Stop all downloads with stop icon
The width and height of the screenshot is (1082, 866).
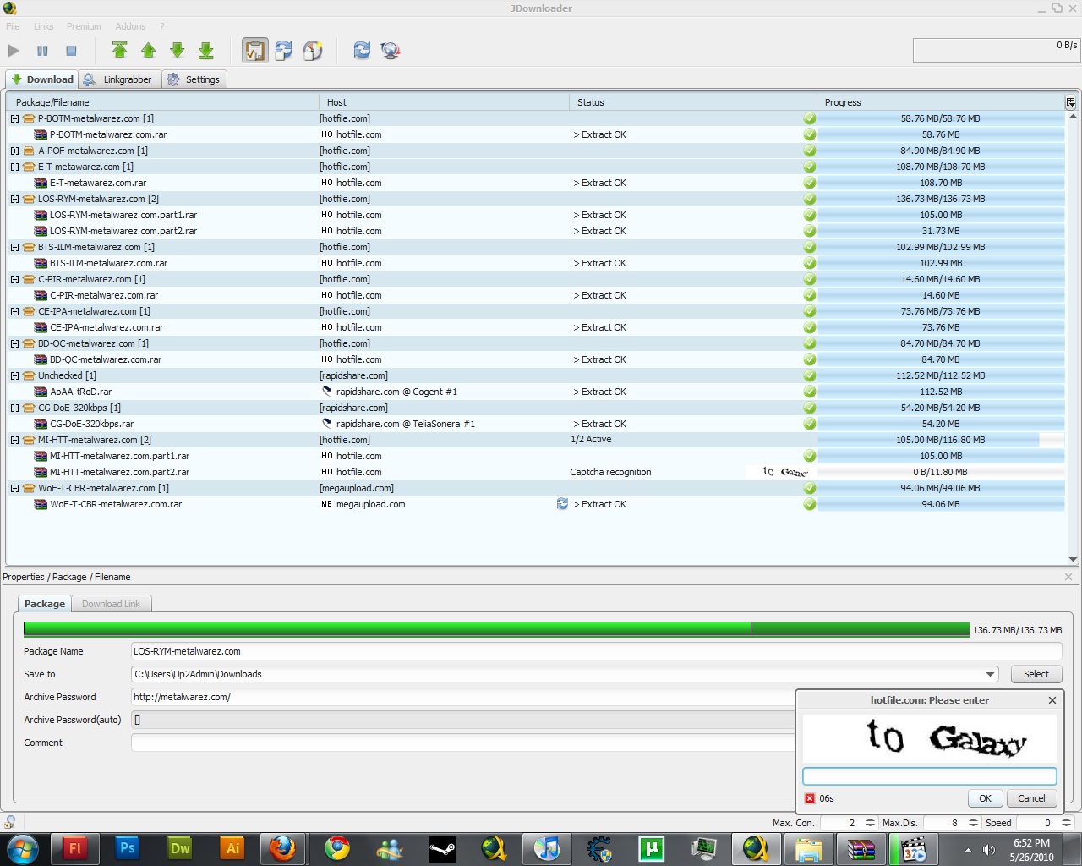[71, 51]
